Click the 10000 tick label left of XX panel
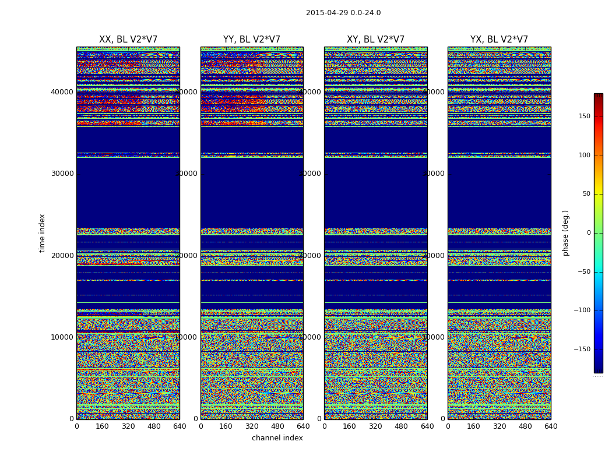The width and height of the screenshot is (612, 466). (x=62, y=337)
